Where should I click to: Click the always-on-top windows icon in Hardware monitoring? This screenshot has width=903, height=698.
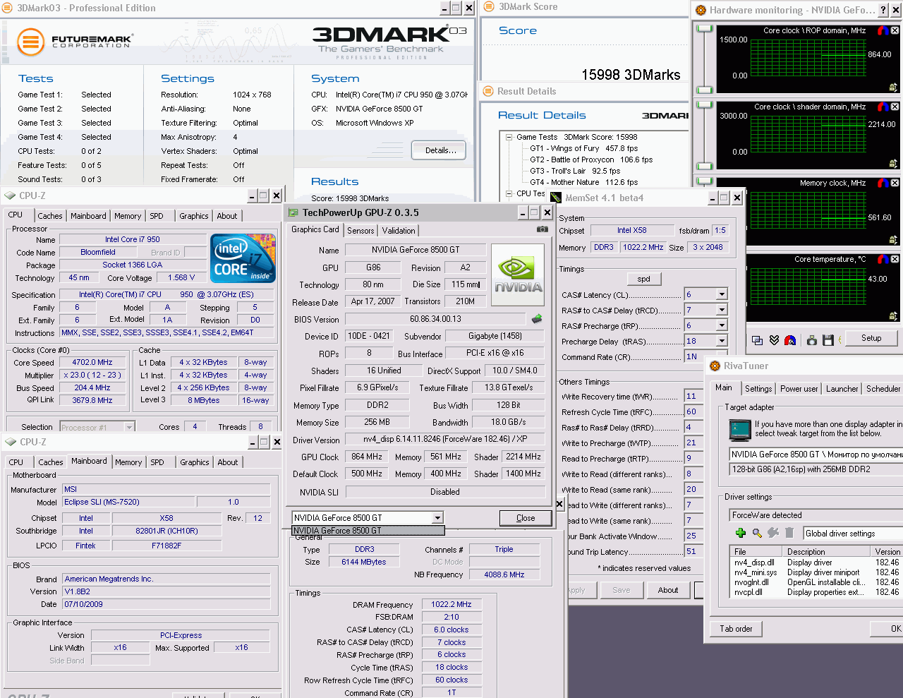757,340
